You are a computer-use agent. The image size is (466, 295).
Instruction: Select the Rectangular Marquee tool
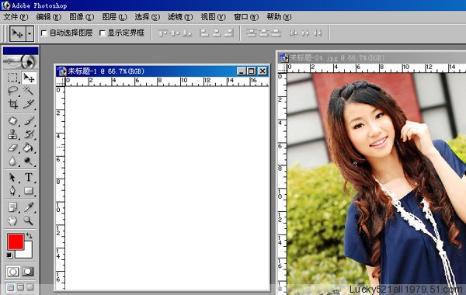[x=12, y=78]
